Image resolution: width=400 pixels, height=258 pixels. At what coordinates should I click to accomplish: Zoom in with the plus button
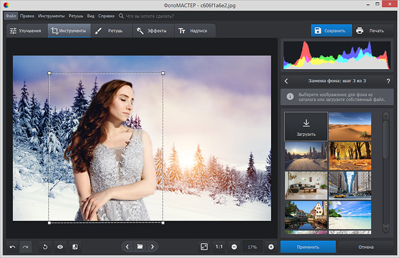click(x=271, y=247)
